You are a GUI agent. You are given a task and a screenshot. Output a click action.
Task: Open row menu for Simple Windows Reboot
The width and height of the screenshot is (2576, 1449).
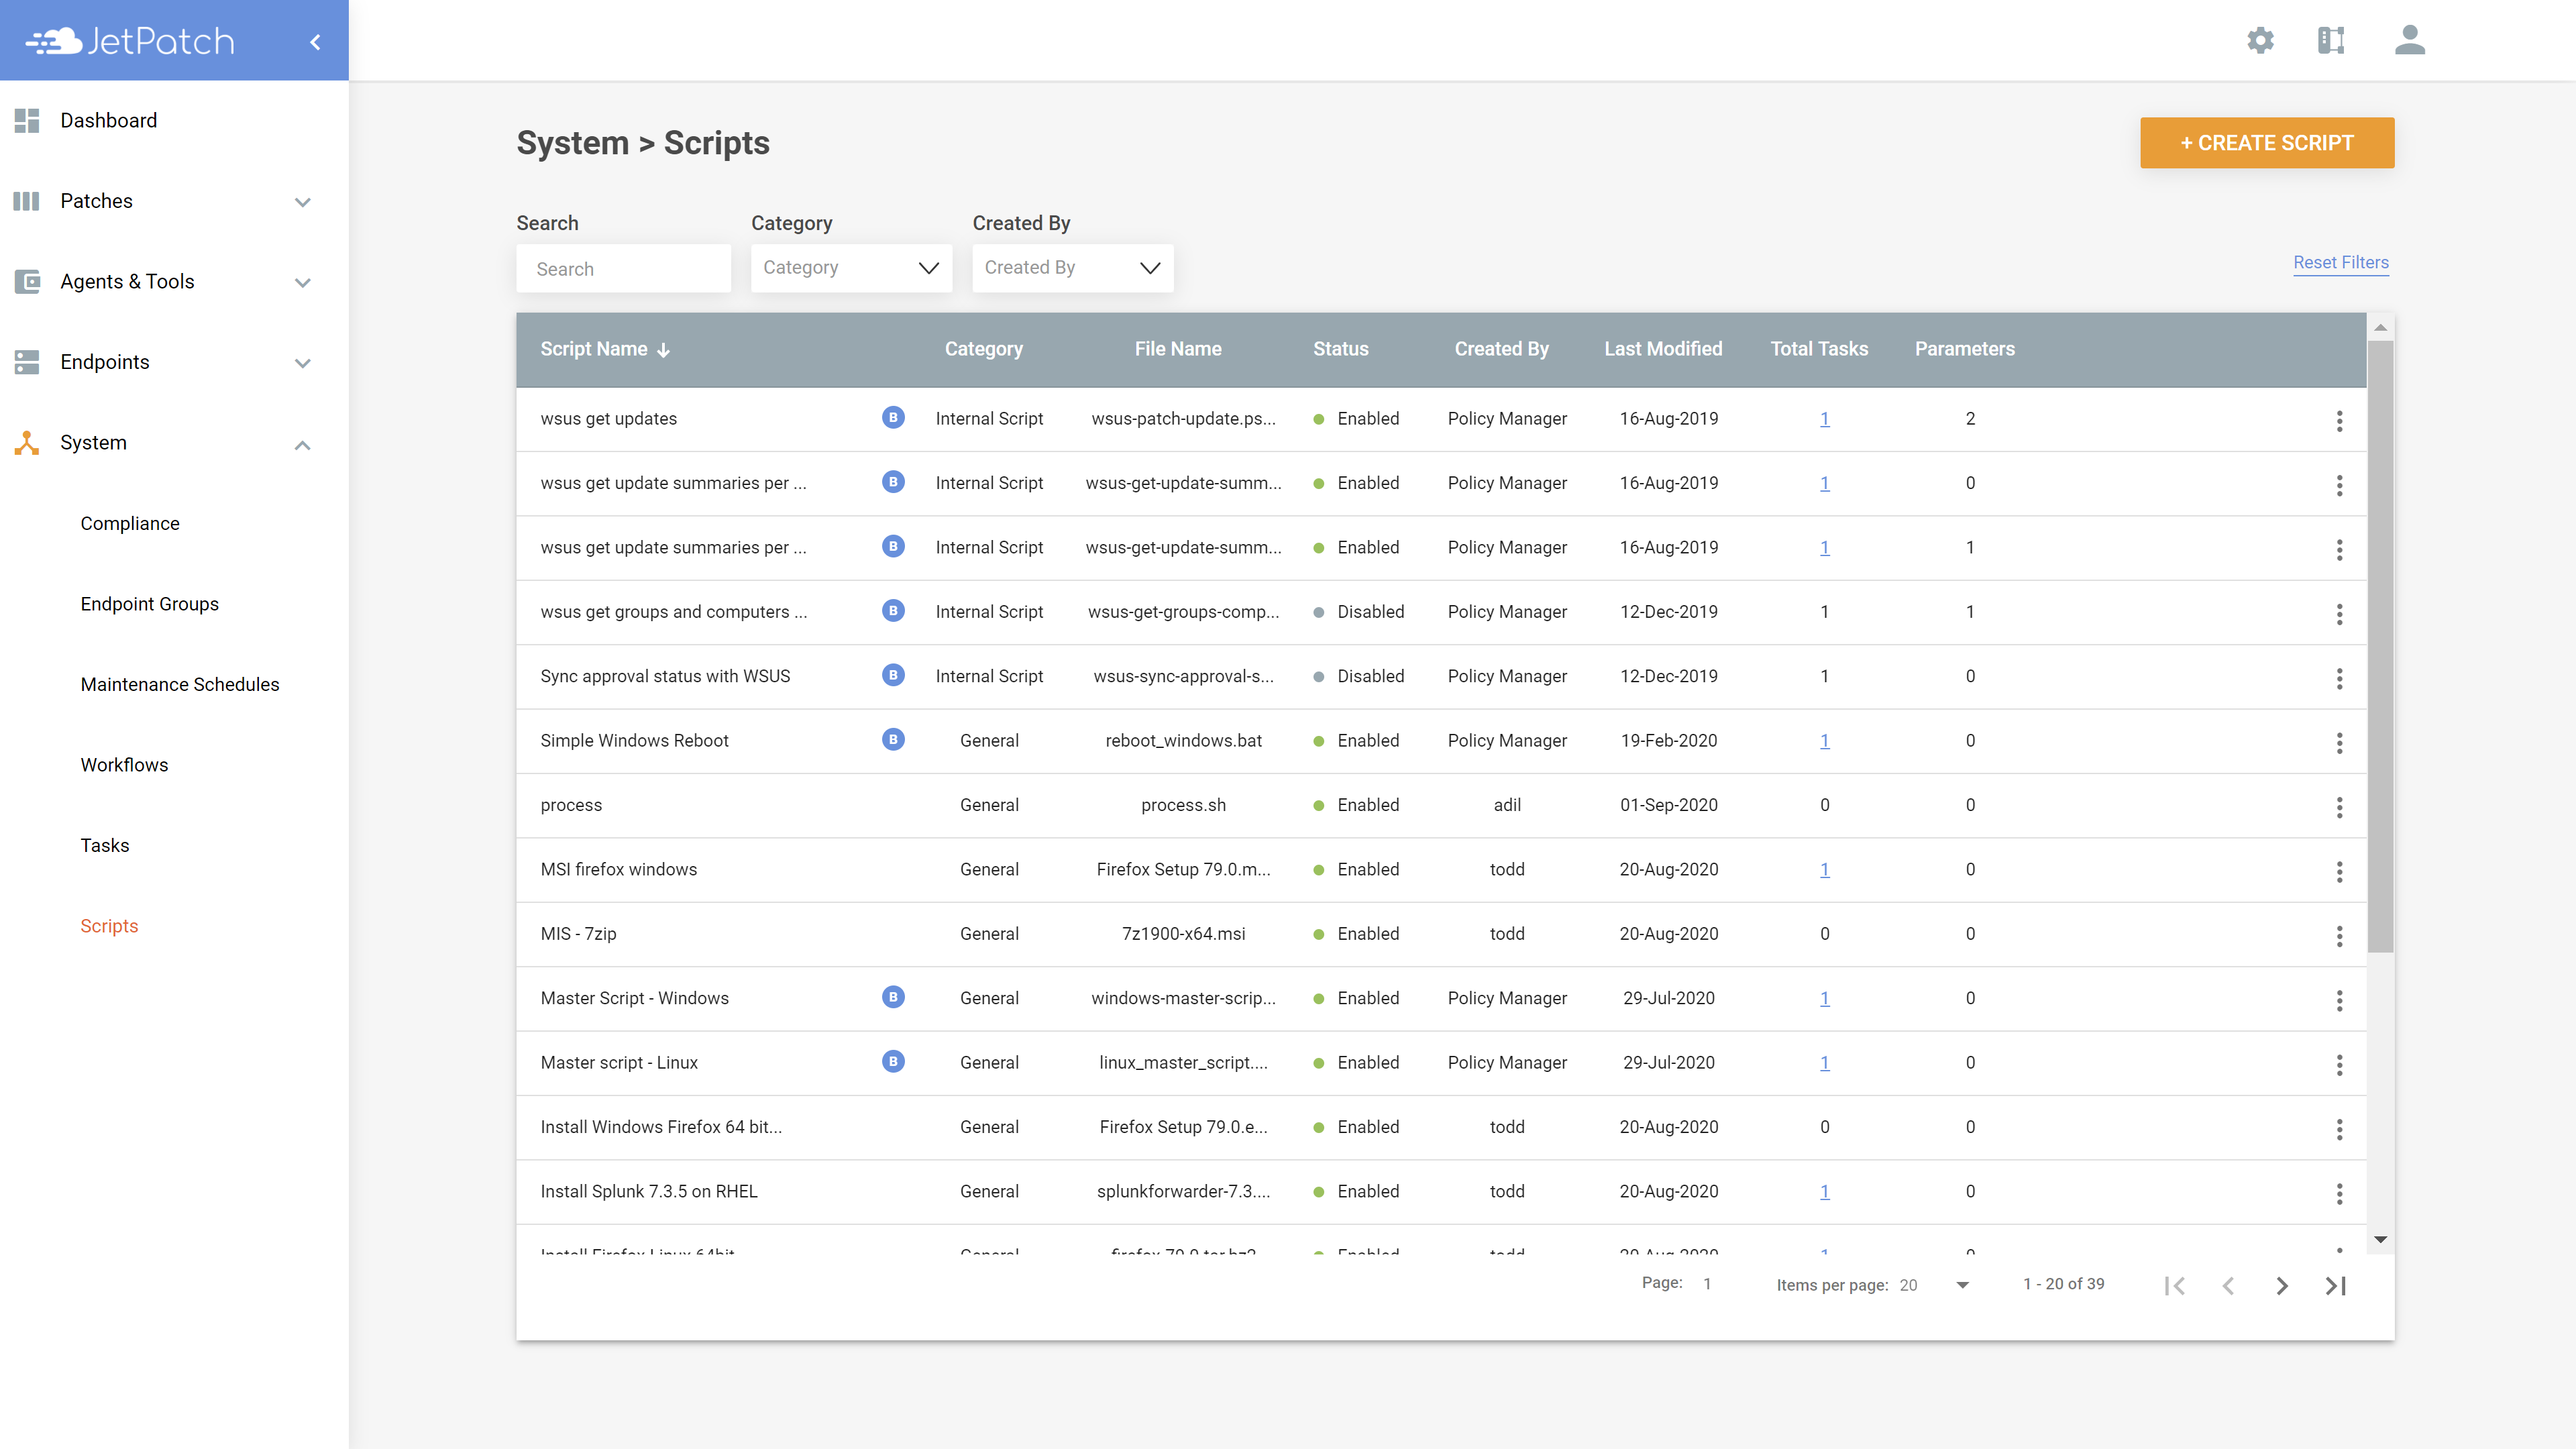(2339, 742)
